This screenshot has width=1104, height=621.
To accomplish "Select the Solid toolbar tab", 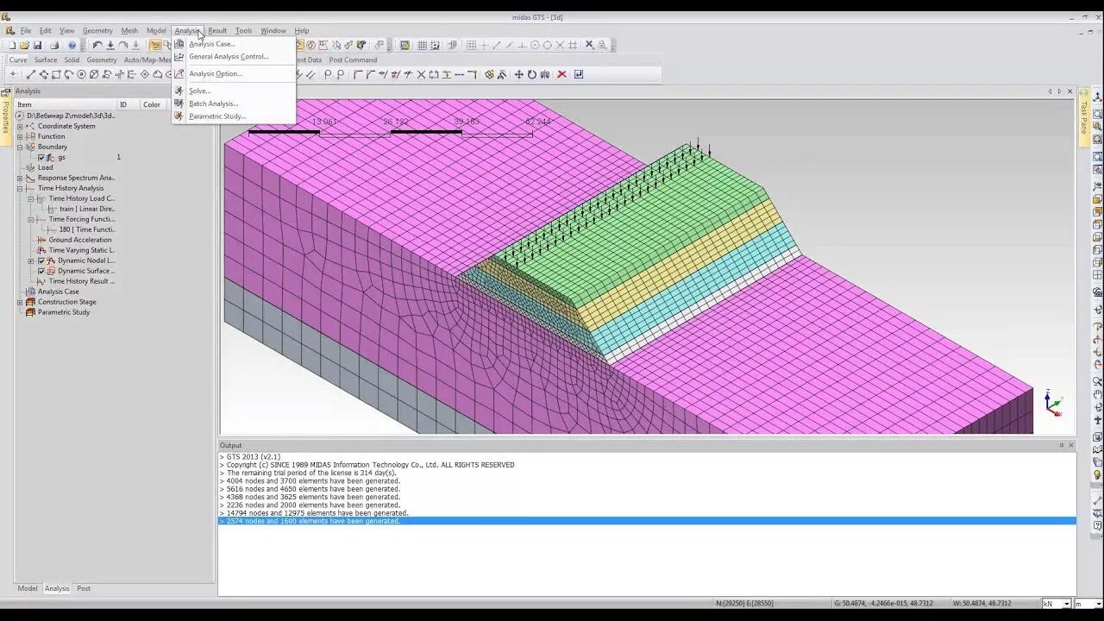I will [72, 60].
